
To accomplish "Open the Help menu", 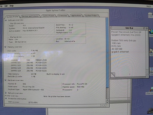I will pos(11,6).
